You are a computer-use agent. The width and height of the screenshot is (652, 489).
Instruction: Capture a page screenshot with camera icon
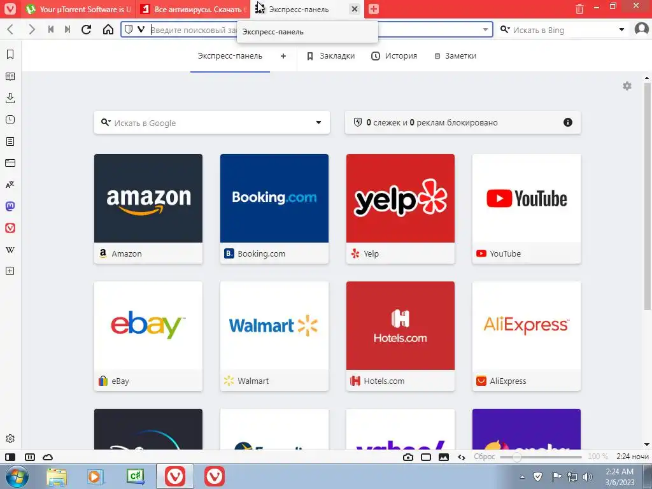point(408,457)
